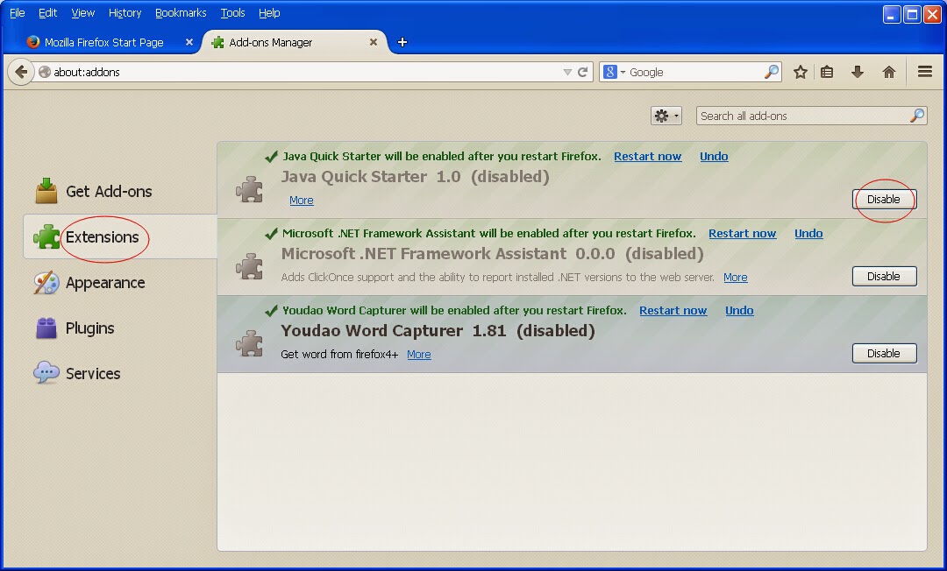Open the File menu
947x571 pixels.
18,12
